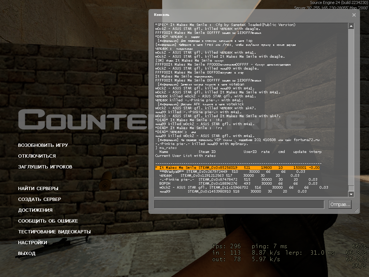
Task: Click the '] ma_rates' command line
Action: pos(166,148)
